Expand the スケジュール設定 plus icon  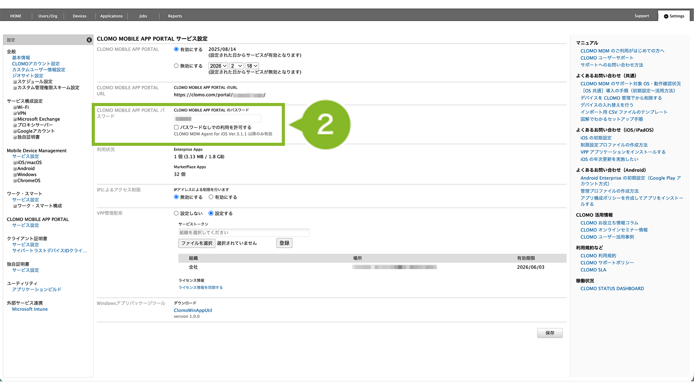coord(15,82)
